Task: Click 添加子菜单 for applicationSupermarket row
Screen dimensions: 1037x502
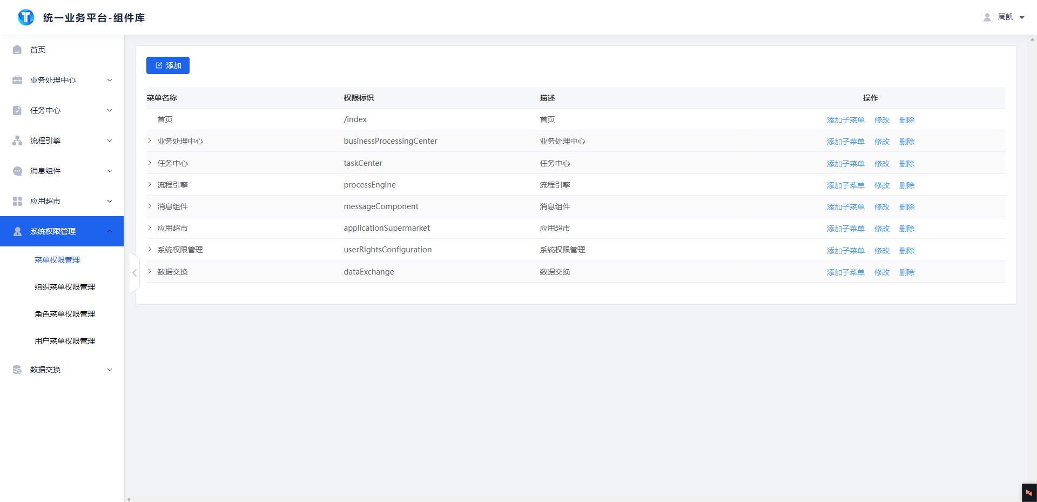Action: click(x=846, y=229)
